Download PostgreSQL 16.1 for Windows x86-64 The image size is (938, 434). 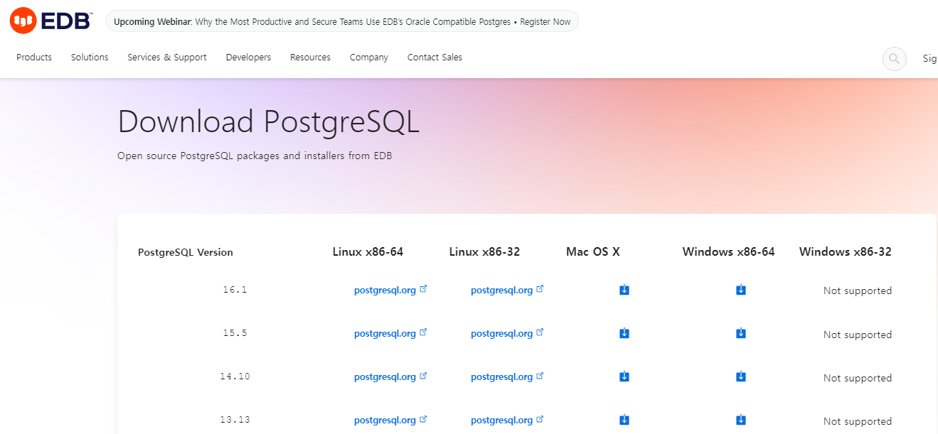point(741,290)
